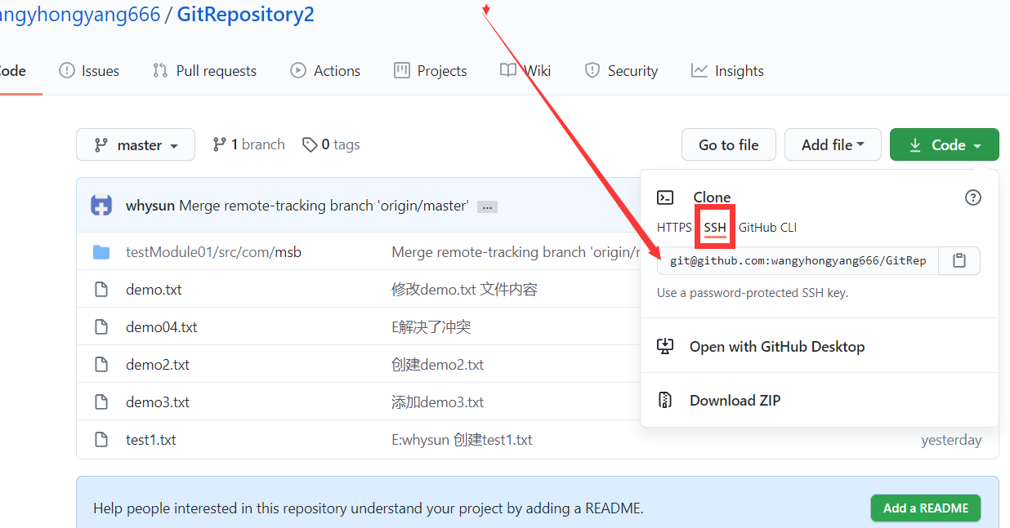Open the demo04.txt file
Image resolution: width=1010 pixels, height=528 pixels.
pos(162,327)
